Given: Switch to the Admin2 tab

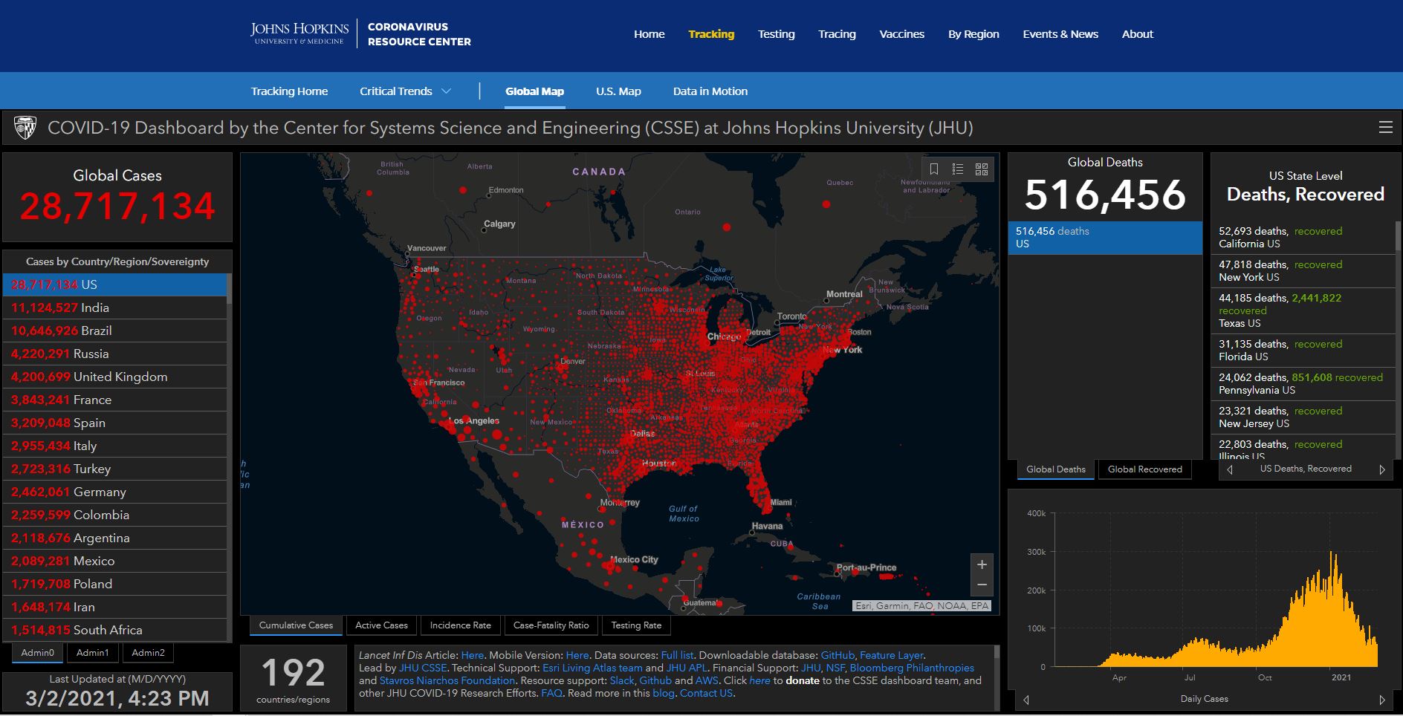Looking at the screenshot, I should pyautogui.click(x=148, y=653).
